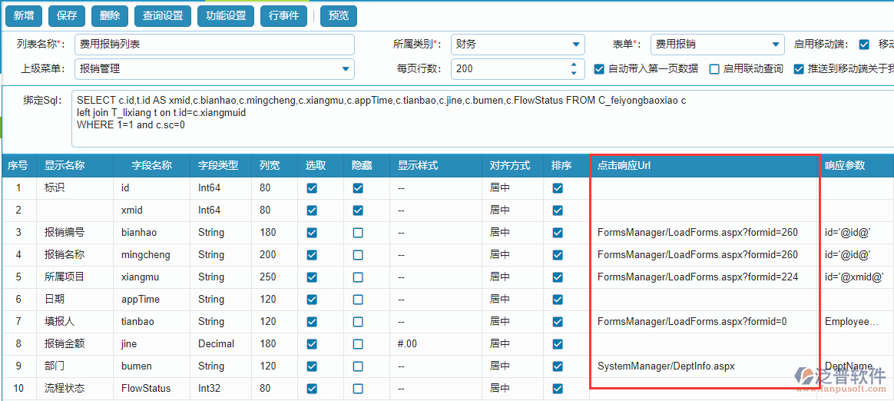This screenshot has height=401, width=894.
Task: Uncheck 隐藏 for the xmid row
Action: (357, 210)
